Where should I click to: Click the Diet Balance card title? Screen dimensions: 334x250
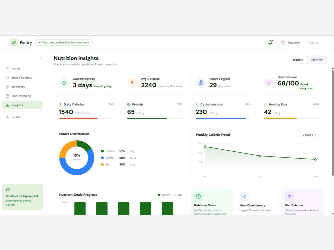tap(294, 205)
